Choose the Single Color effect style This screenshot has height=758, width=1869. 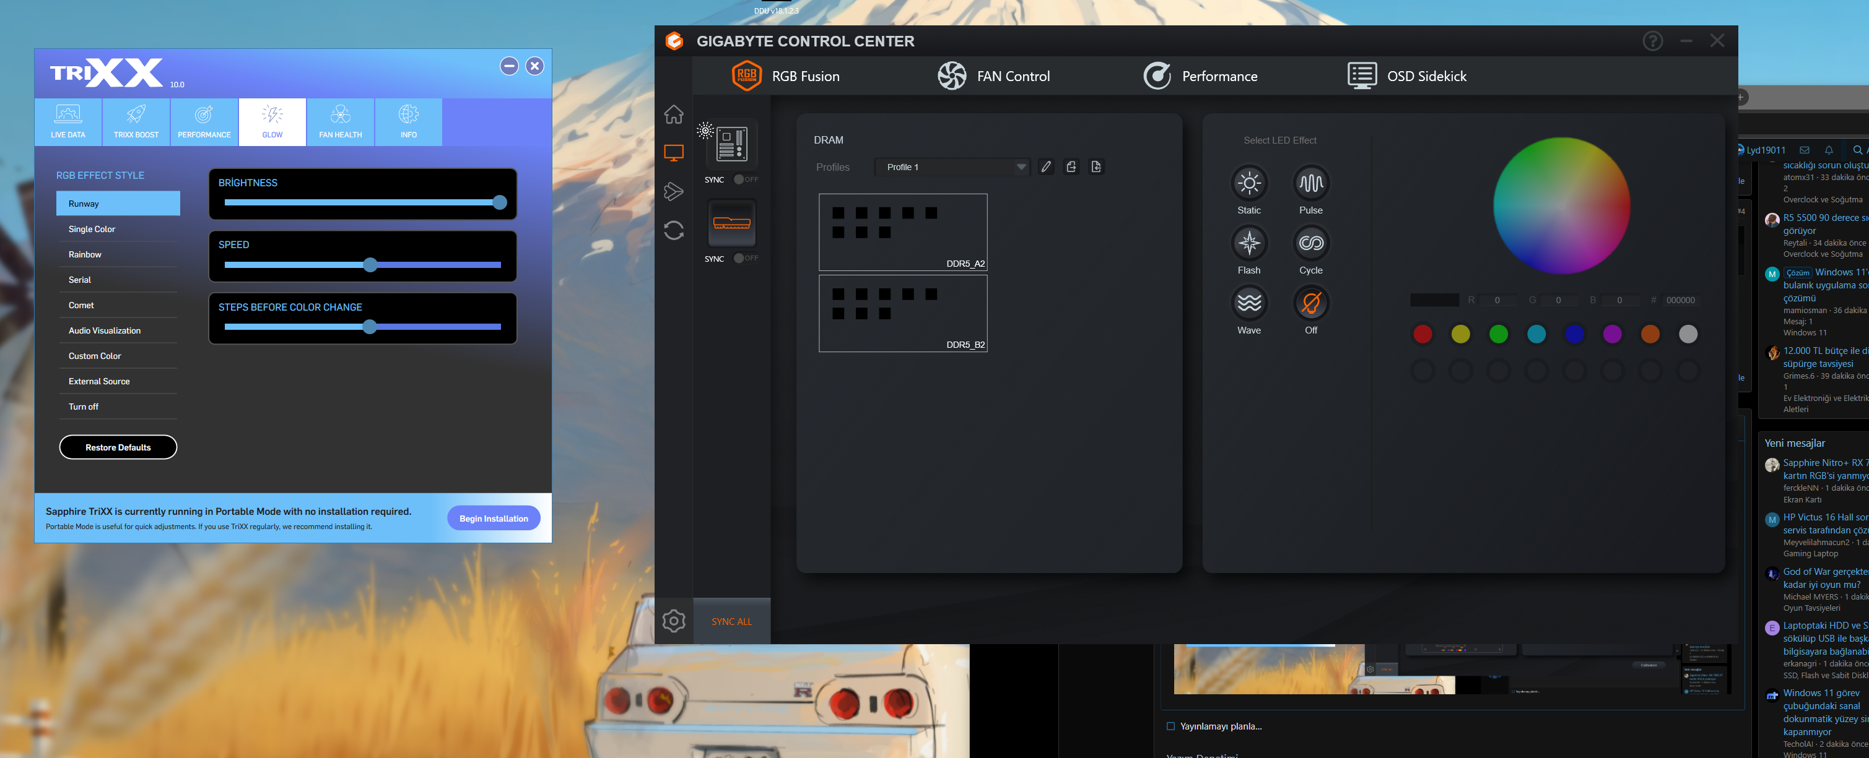pyautogui.click(x=118, y=229)
